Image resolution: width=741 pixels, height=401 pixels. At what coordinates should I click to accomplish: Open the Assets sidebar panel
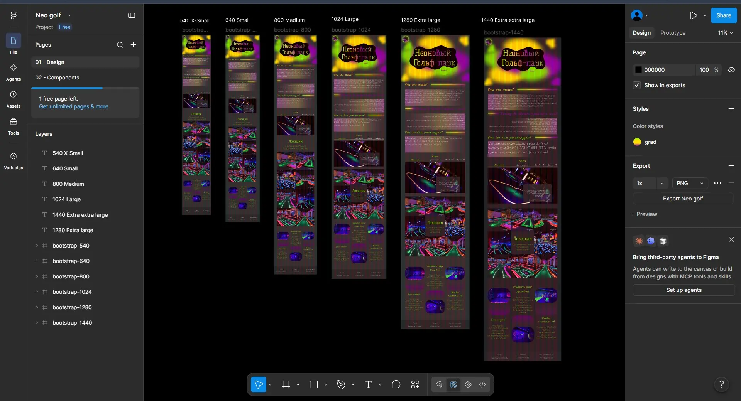point(14,99)
